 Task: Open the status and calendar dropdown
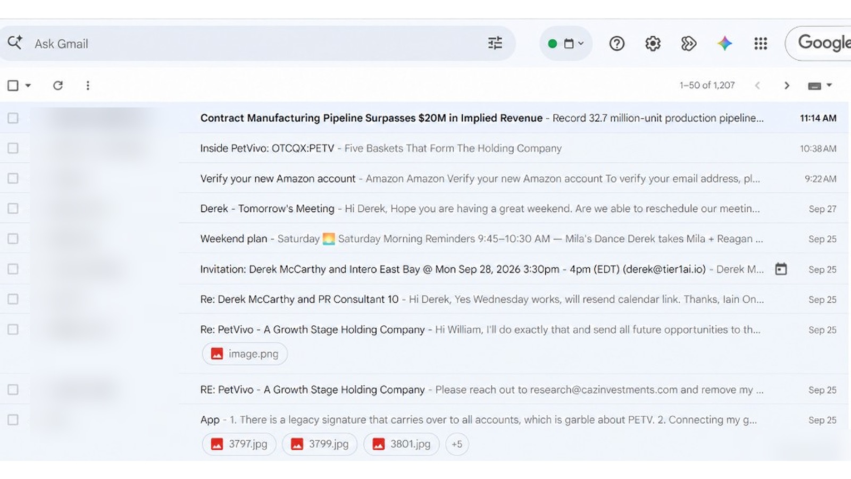coord(566,44)
